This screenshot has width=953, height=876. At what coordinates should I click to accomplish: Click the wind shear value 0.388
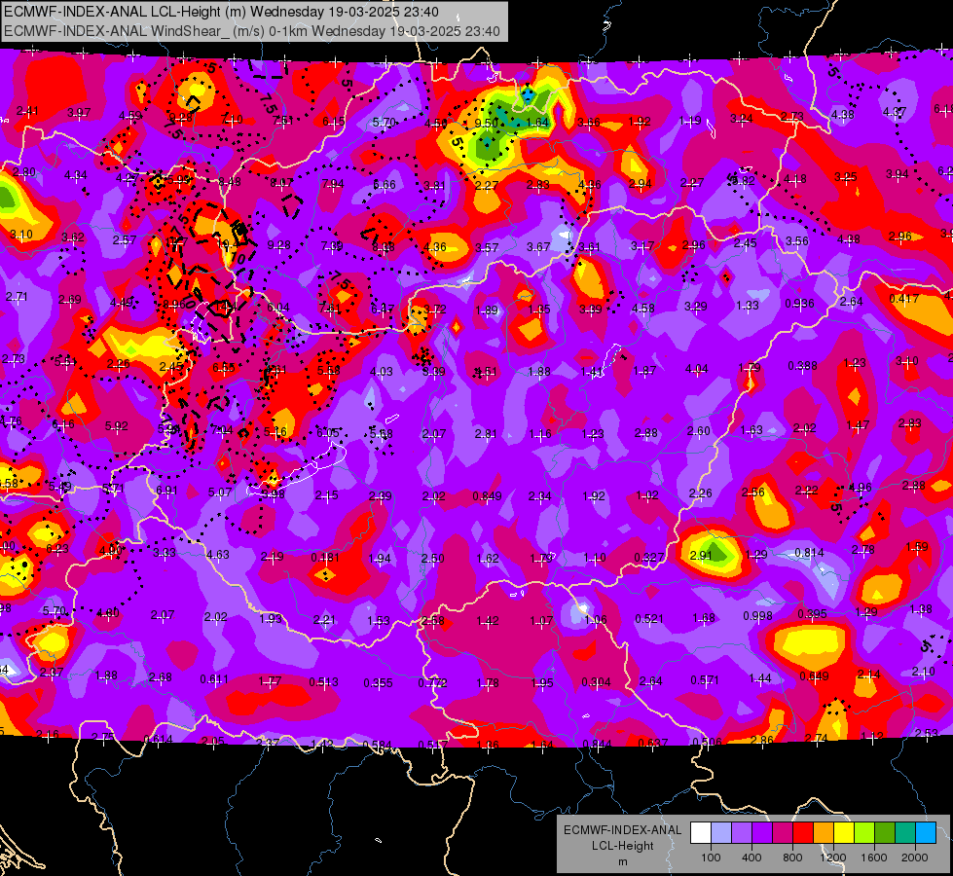(x=803, y=365)
